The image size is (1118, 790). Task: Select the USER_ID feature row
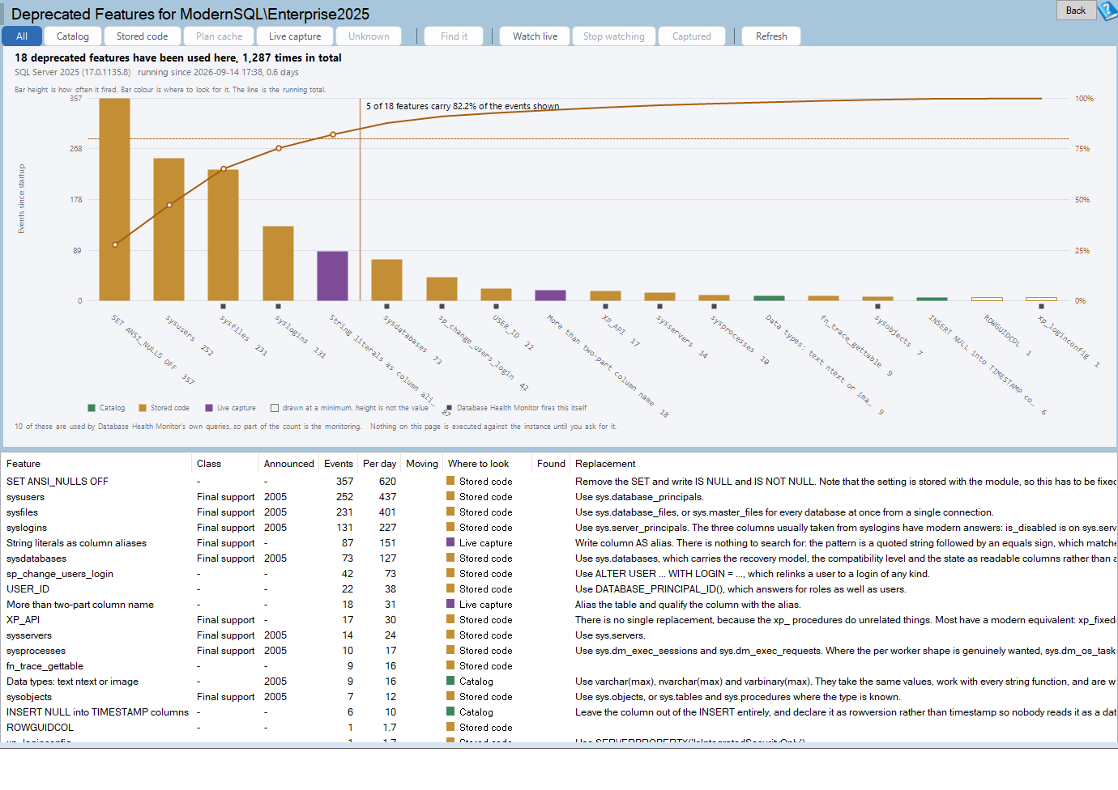pos(559,589)
